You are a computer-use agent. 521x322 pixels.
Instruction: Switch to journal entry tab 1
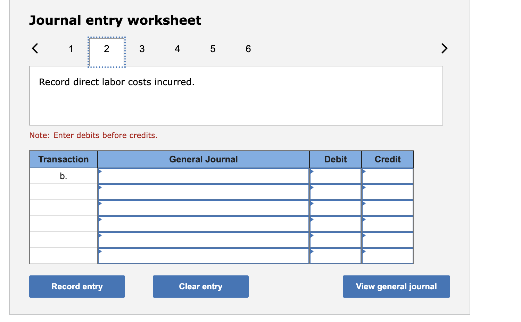71,49
